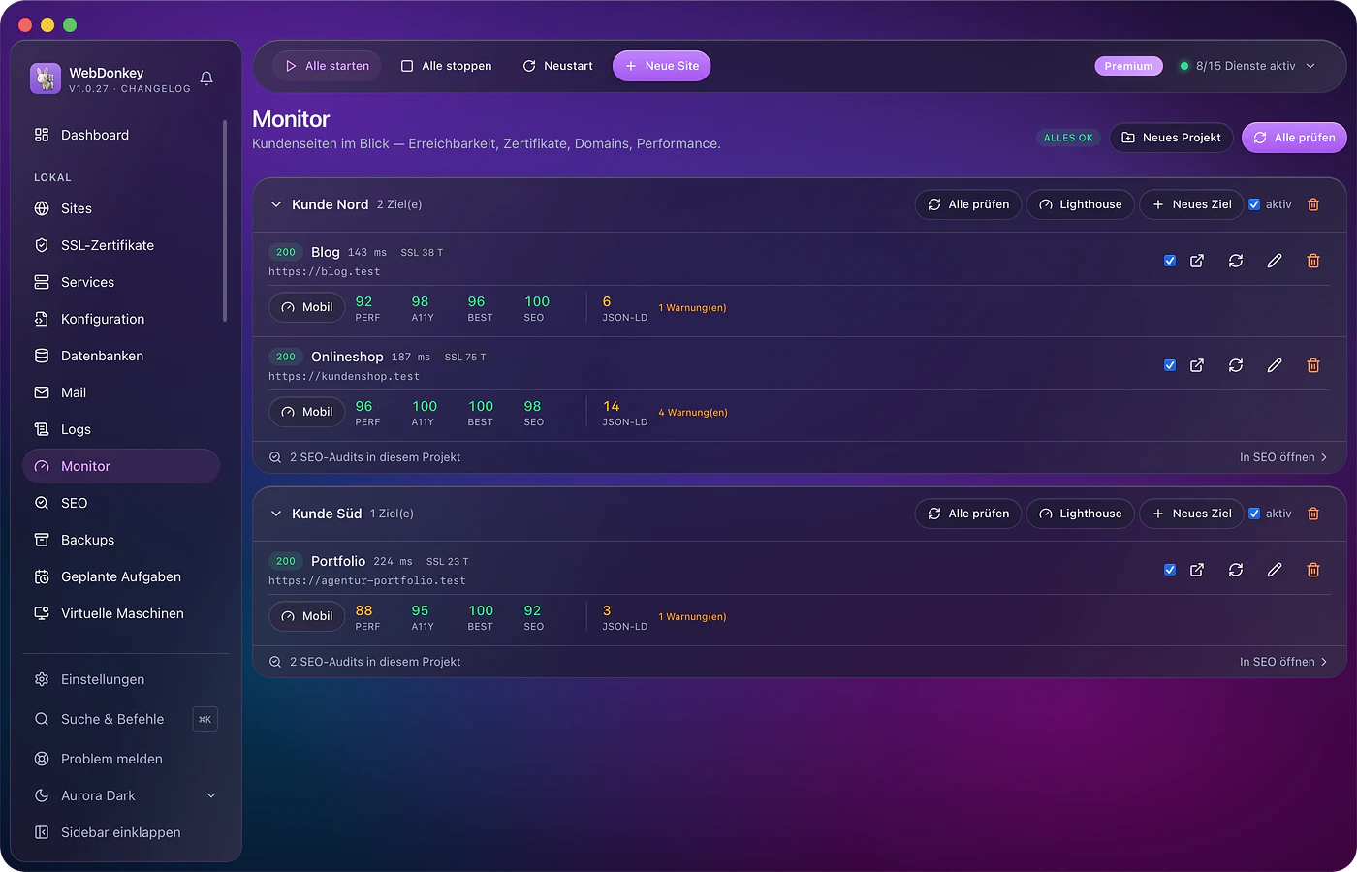Open the notifications bell icon
The width and height of the screenshot is (1357, 872).
coord(206,78)
